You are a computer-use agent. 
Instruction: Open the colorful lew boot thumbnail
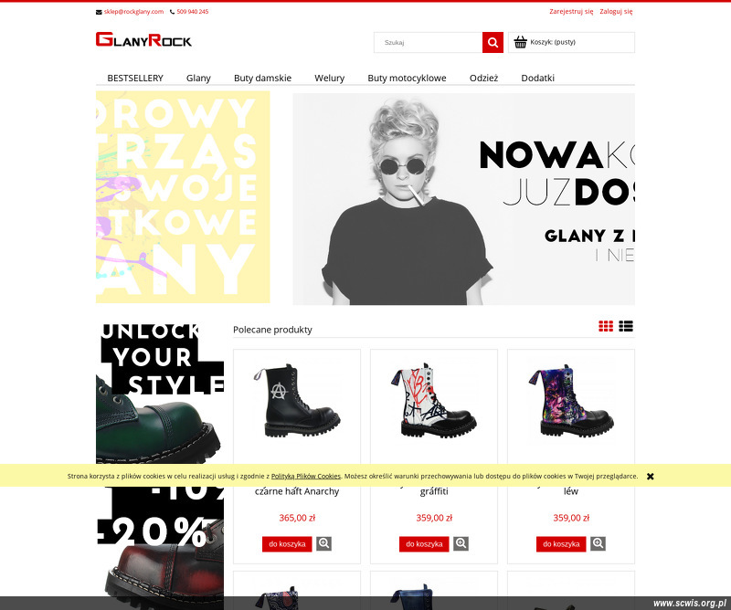click(x=571, y=401)
